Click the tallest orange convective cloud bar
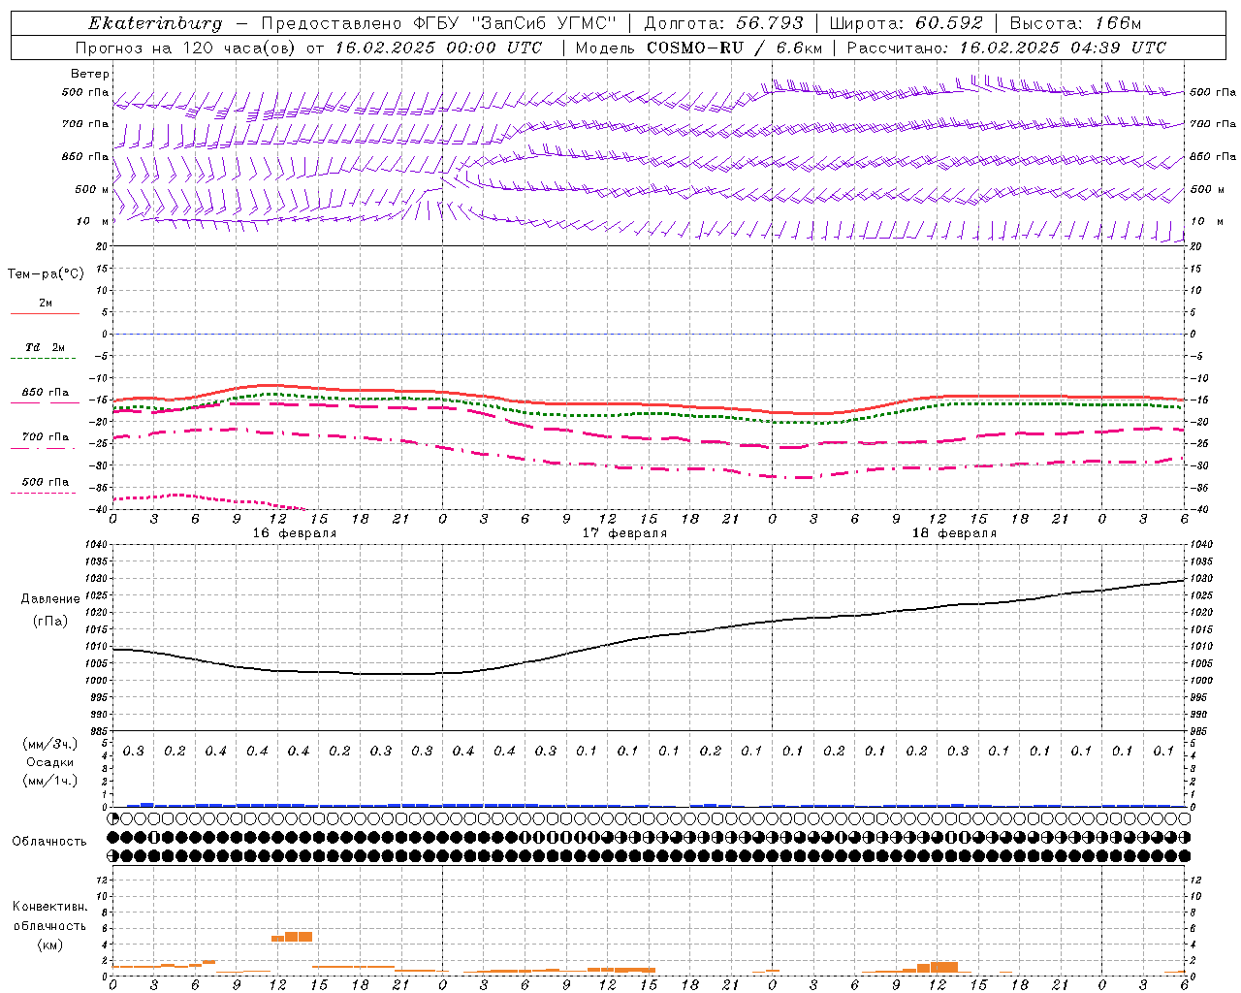Viewport: 1241px width, 993px height. coord(298,936)
